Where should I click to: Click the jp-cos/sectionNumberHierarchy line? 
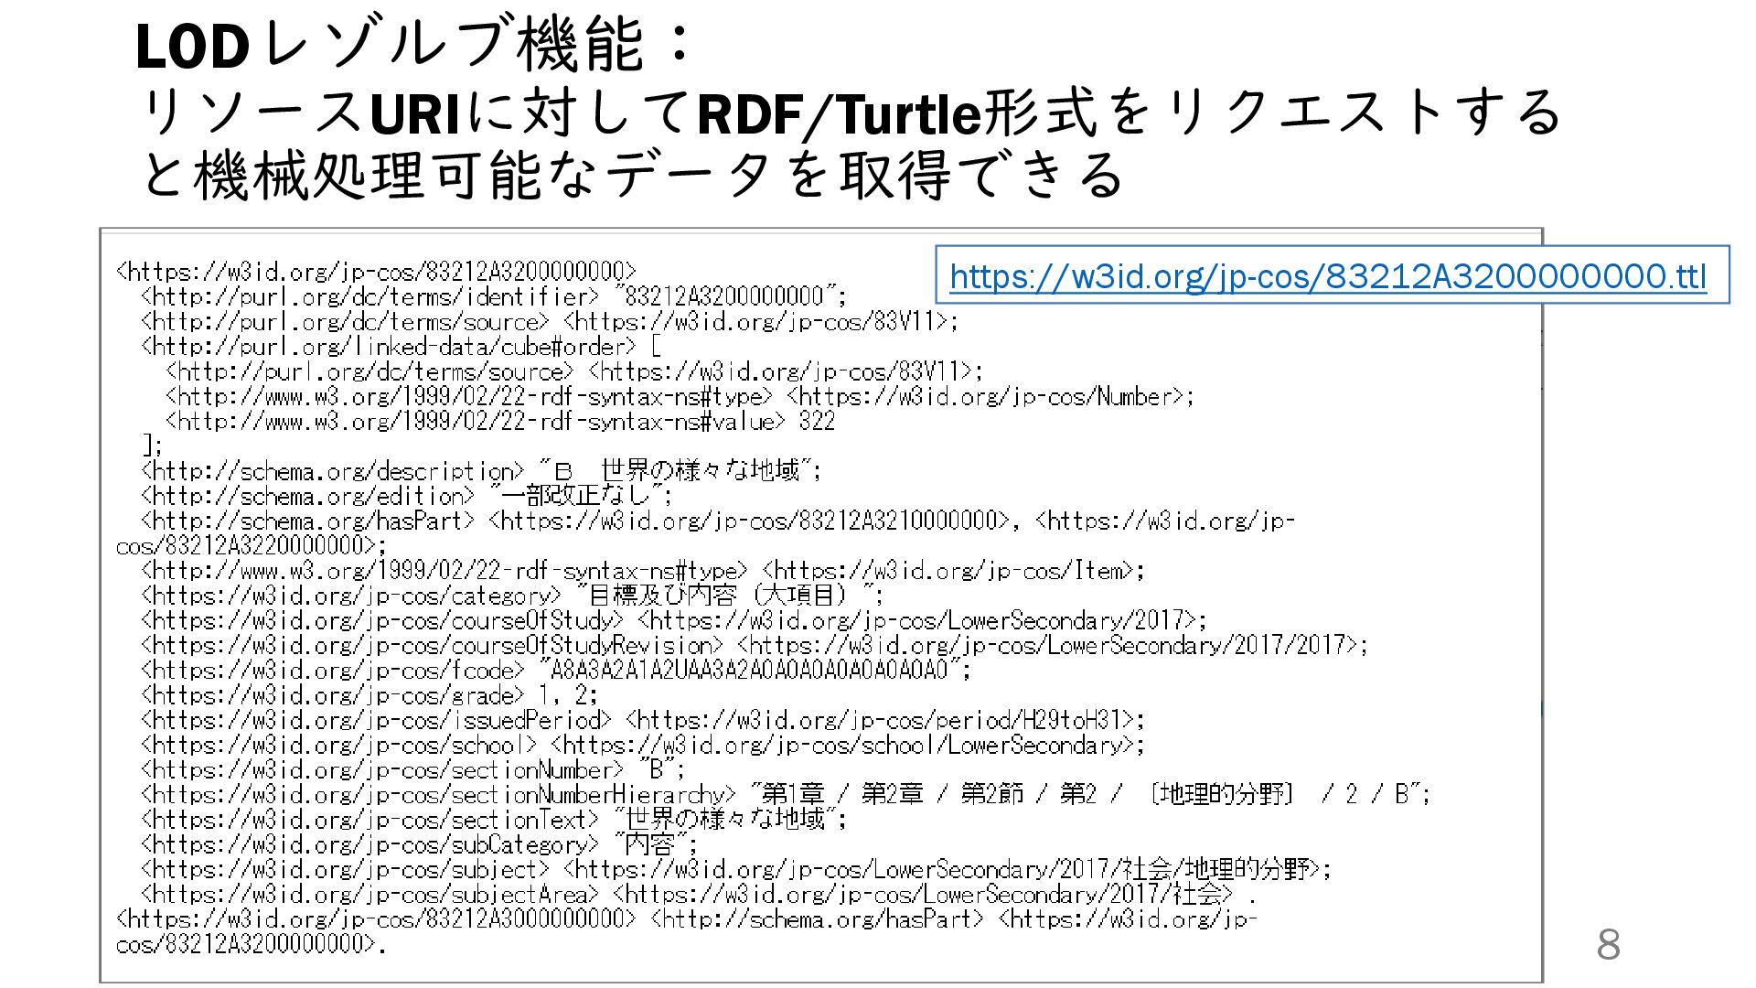tap(785, 794)
